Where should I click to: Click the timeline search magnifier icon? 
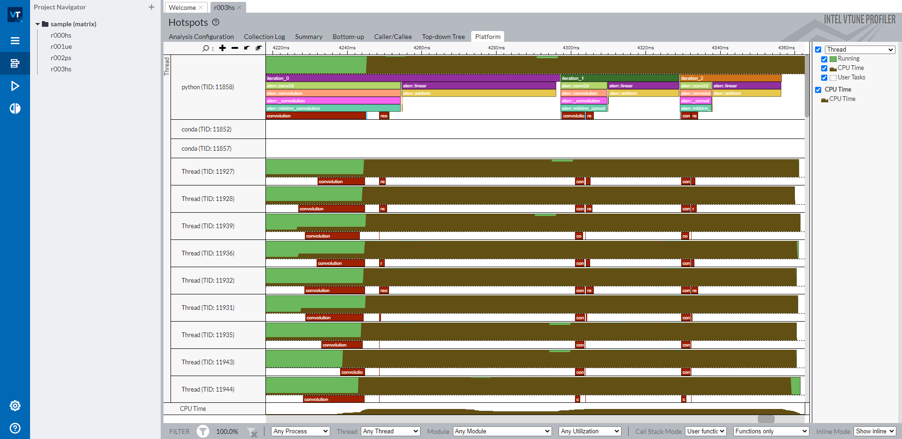[x=205, y=48]
